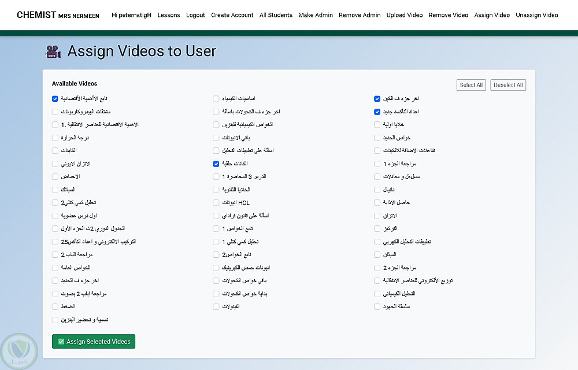This screenshot has width=578, height=370.
Task: Select the باقي الانيونات checkbox
Action: pyautogui.click(x=216, y=138)
